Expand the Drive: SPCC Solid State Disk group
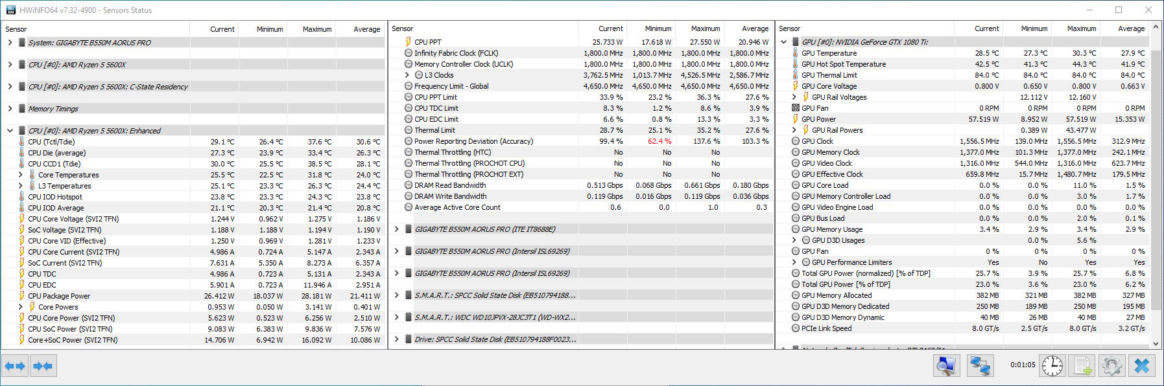The image size is (1164, 386). pyautogui.click(x=397, y=339)
